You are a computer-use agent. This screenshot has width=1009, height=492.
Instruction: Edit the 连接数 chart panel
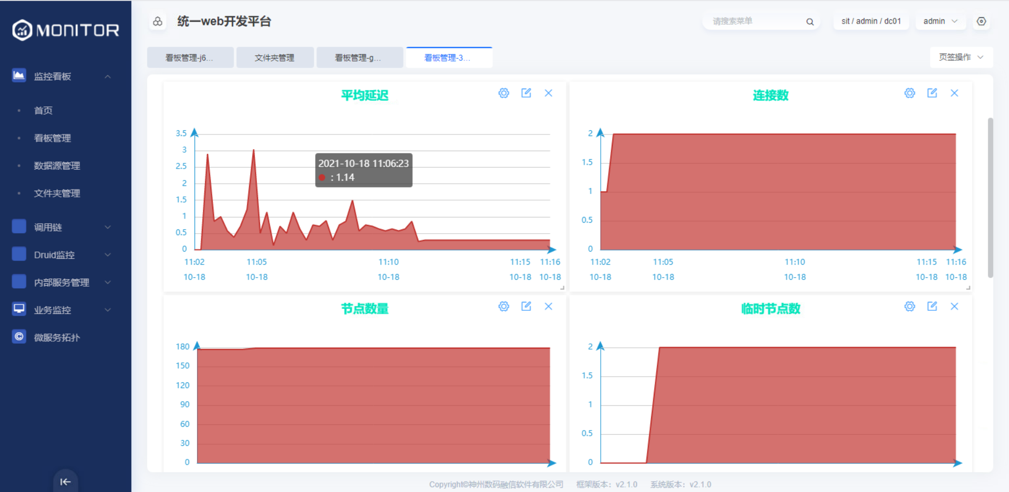(932, 93)
